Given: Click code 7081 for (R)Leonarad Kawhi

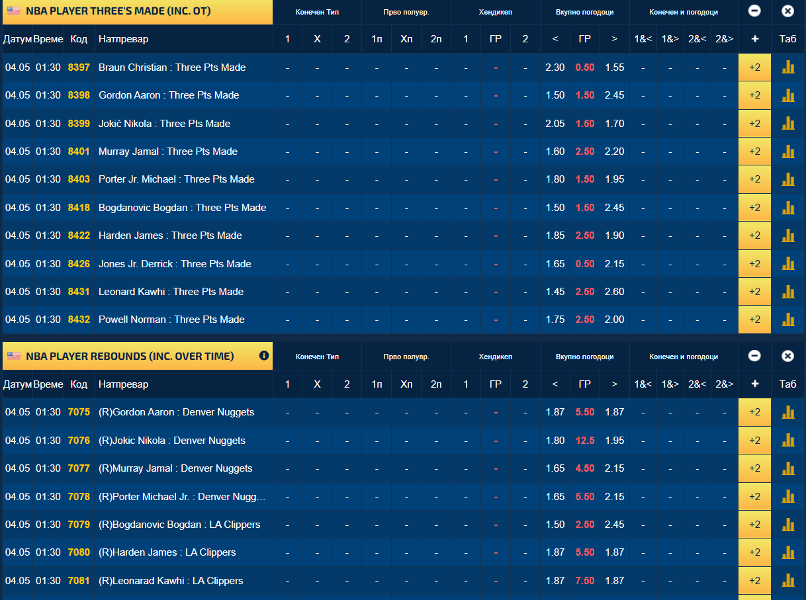Looking at the screenshot, I should (x=79, y=581).
